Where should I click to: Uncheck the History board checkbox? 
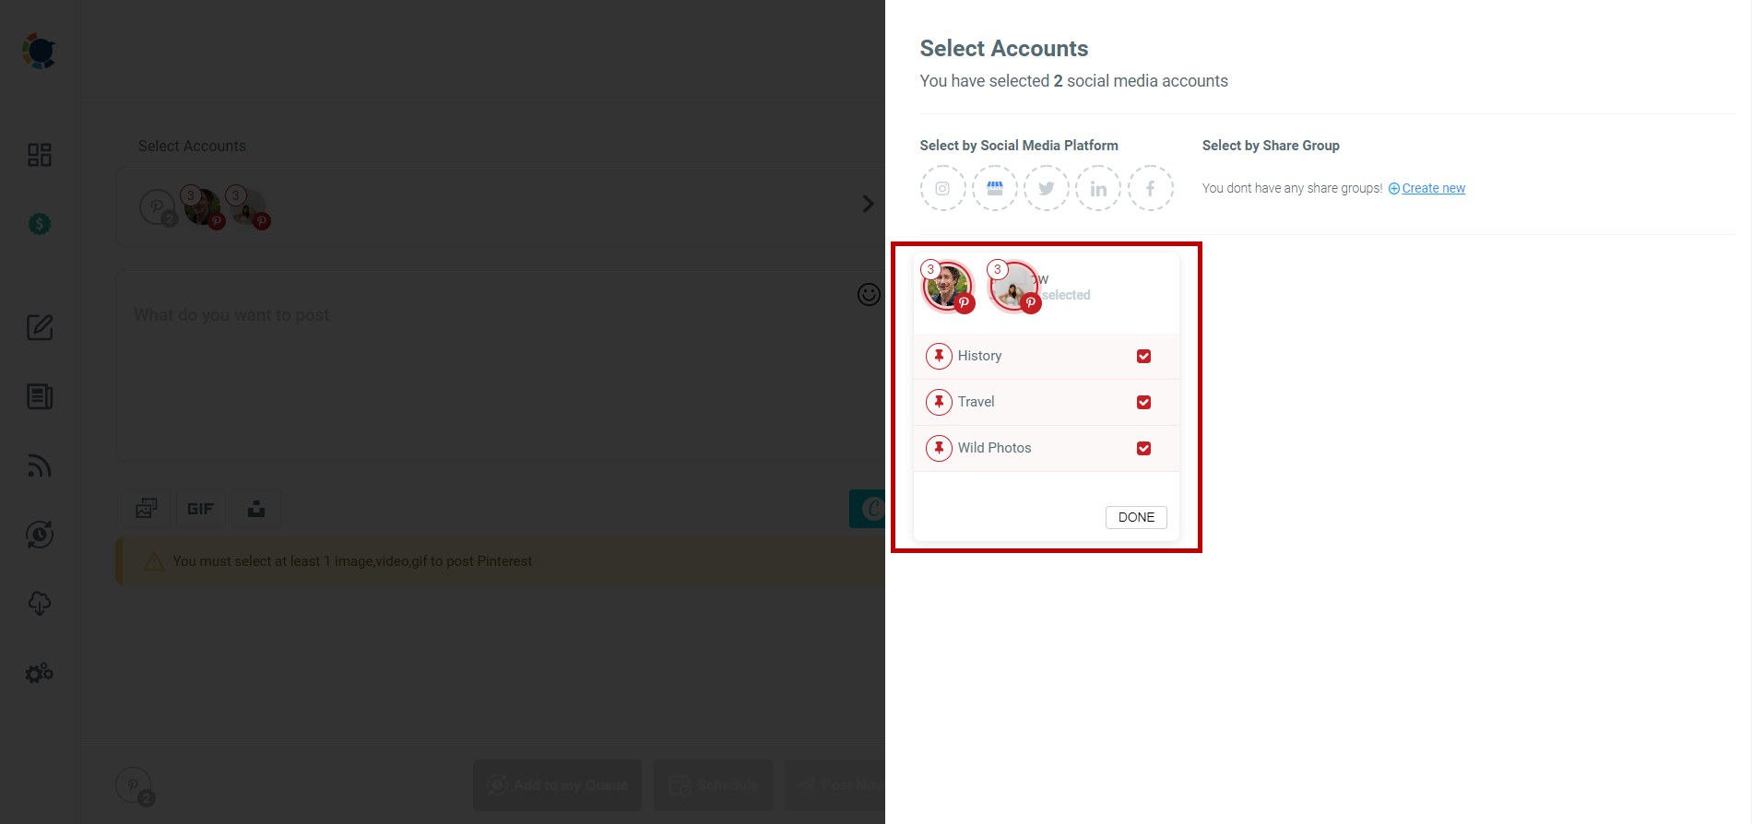pos(1143,356)
